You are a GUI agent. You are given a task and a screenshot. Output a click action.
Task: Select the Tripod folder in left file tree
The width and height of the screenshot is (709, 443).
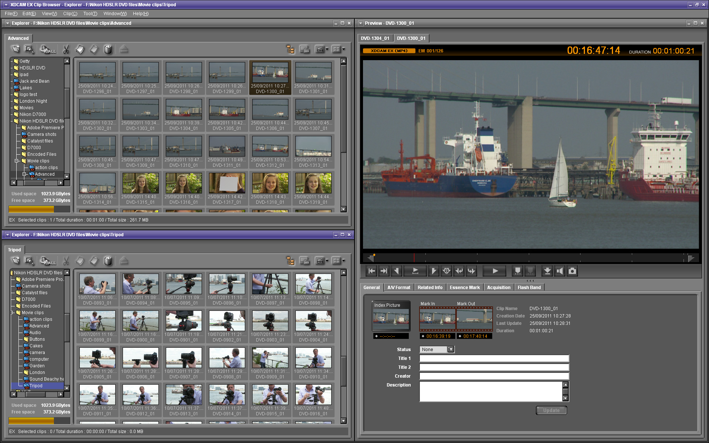click(36, 385)
